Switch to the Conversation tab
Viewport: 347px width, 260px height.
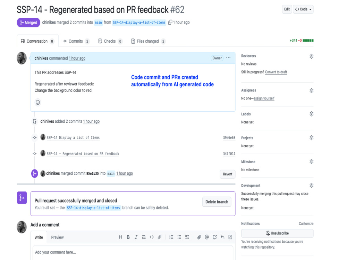click(37, 41)
